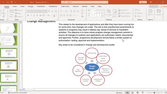Toggle Bold formatting
Image resolution: width=167 pixels, height=94 pixels.
[28, 15]
